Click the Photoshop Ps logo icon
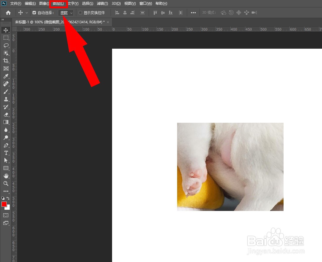The width and height of the screenshot is (322, 262). [x=4, y=4]
